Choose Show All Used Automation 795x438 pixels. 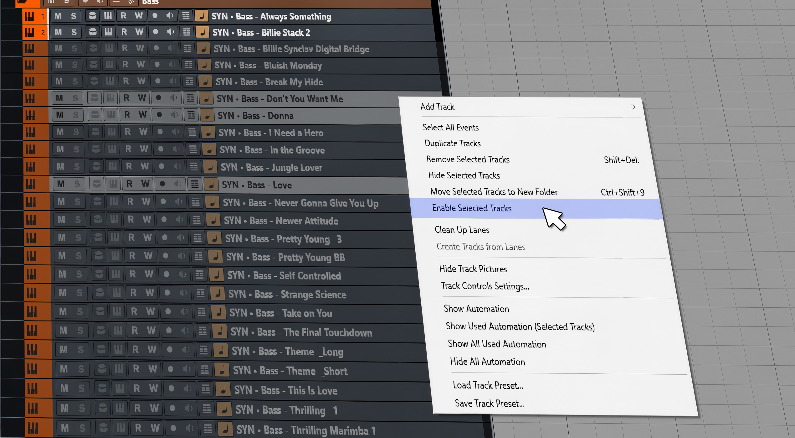coord(497,344)
